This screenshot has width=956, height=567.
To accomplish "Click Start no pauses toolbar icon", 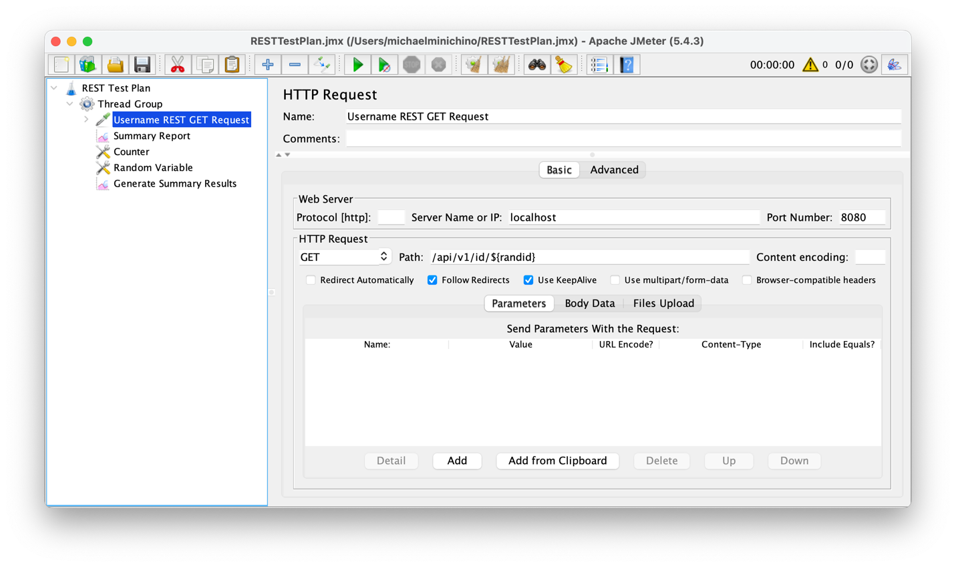I will point(384,65).
